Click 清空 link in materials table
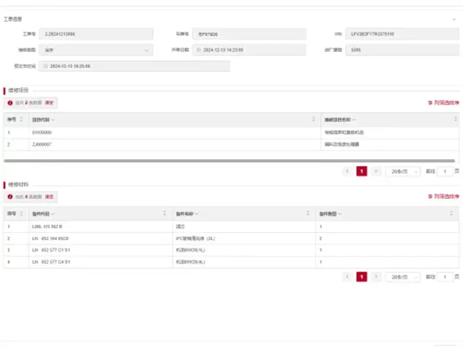The height and width of the screenshot is (347, 463). point(49,197)
